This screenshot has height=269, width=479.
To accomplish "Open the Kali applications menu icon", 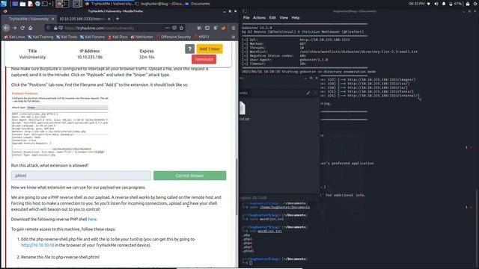I will point(3,4).
